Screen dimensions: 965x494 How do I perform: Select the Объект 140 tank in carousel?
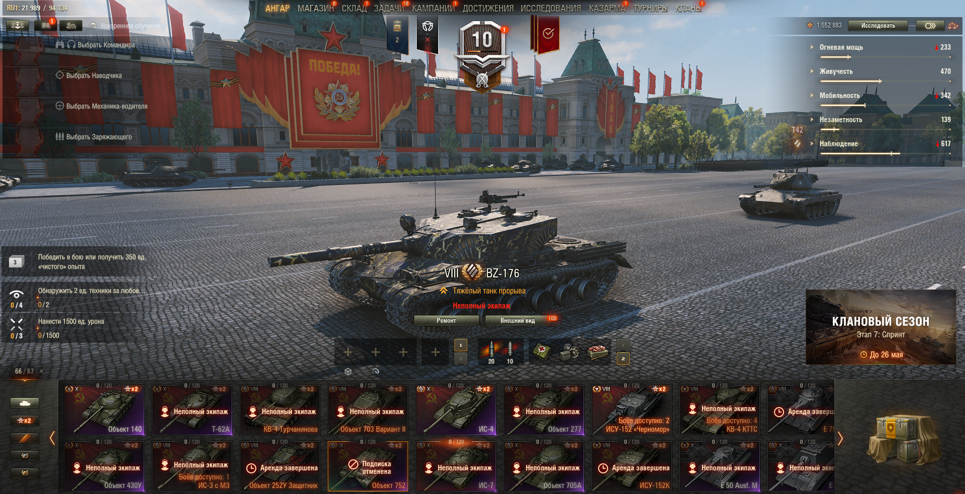(104, 409)
